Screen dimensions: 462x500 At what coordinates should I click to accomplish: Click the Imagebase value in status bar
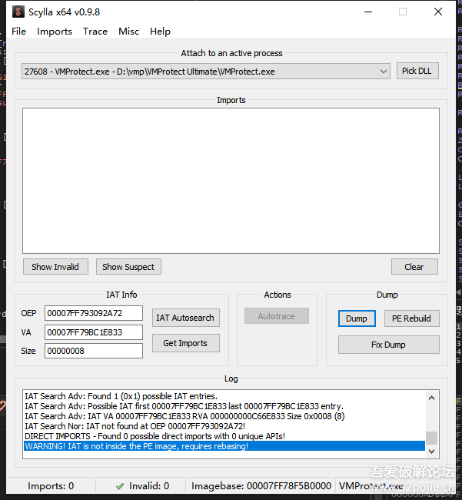pos(261,486)
